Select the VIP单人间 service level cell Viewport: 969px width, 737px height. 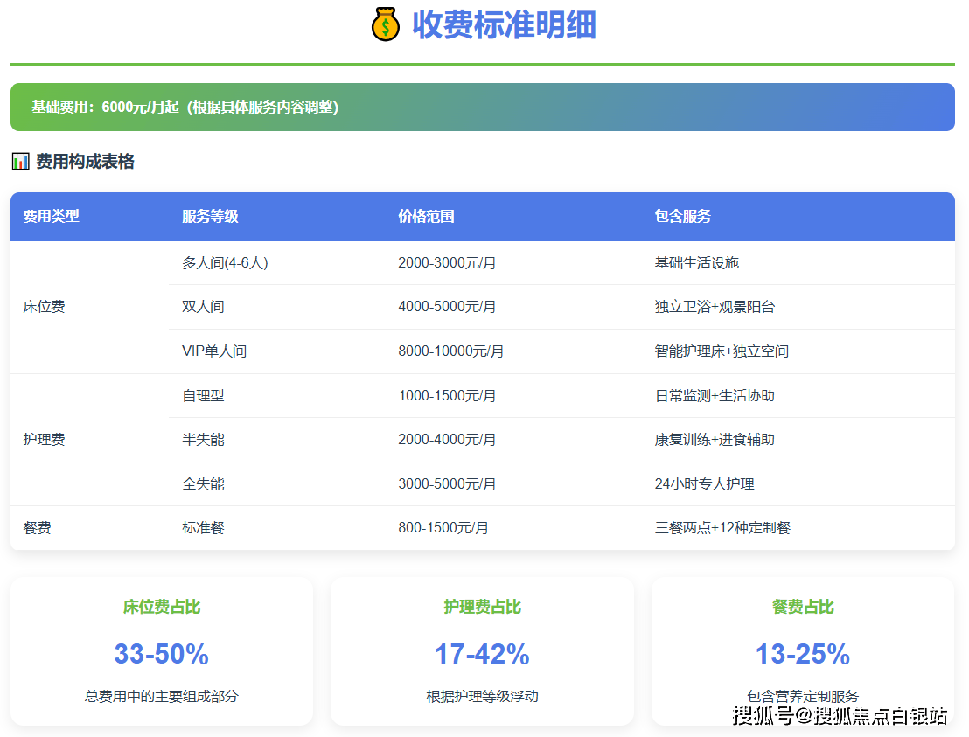point(214,351)
